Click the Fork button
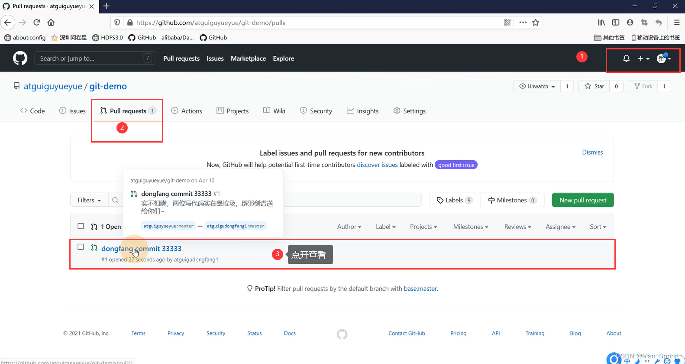This screenshot has width=685, height=364. tap(643, 86)
